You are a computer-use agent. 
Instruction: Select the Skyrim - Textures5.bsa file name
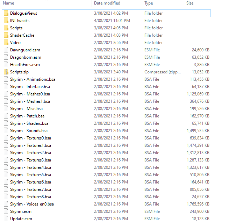pos(30,175)
